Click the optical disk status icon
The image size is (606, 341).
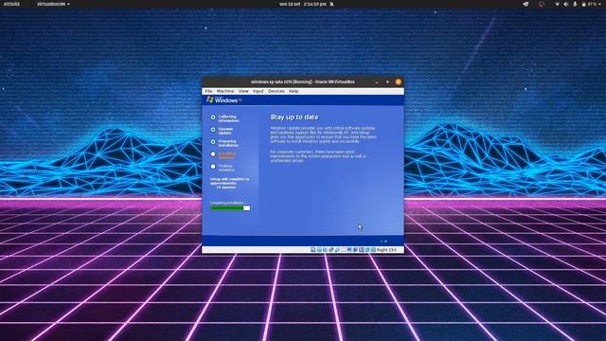pyautogui.click(x=319, y=250)
